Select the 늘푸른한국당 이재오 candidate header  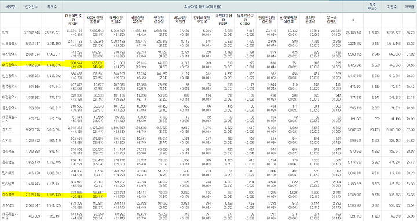click(x=245, y=20)
